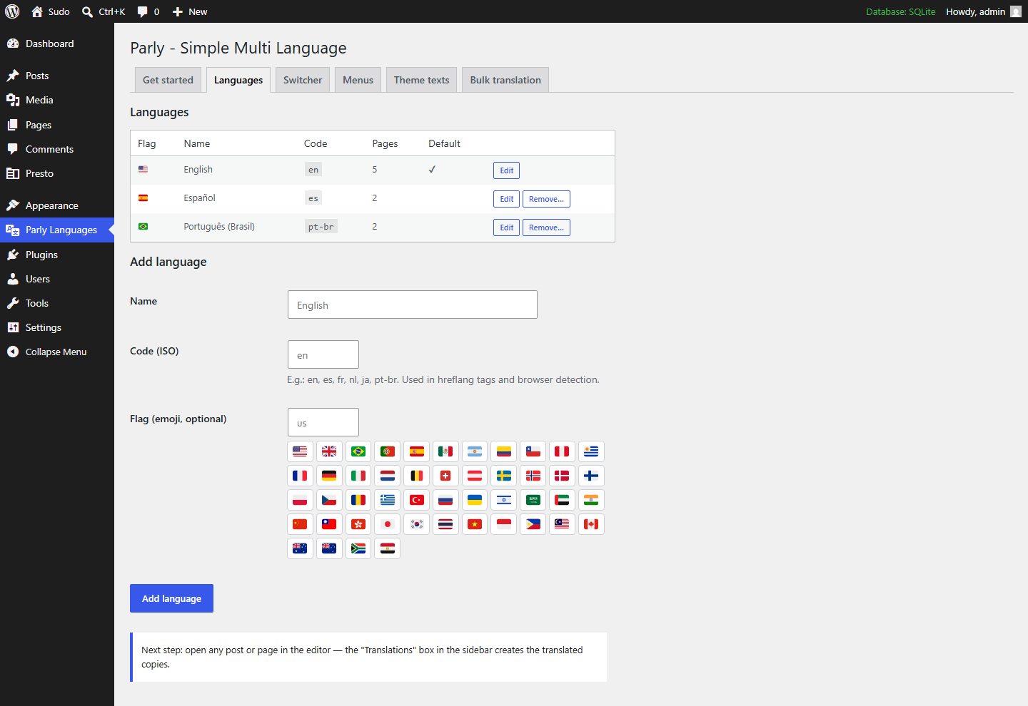Choose the Saudi Arabia flag button
Screen dimensions: 1028x706
pyautogui.click(x=533, y=500)
